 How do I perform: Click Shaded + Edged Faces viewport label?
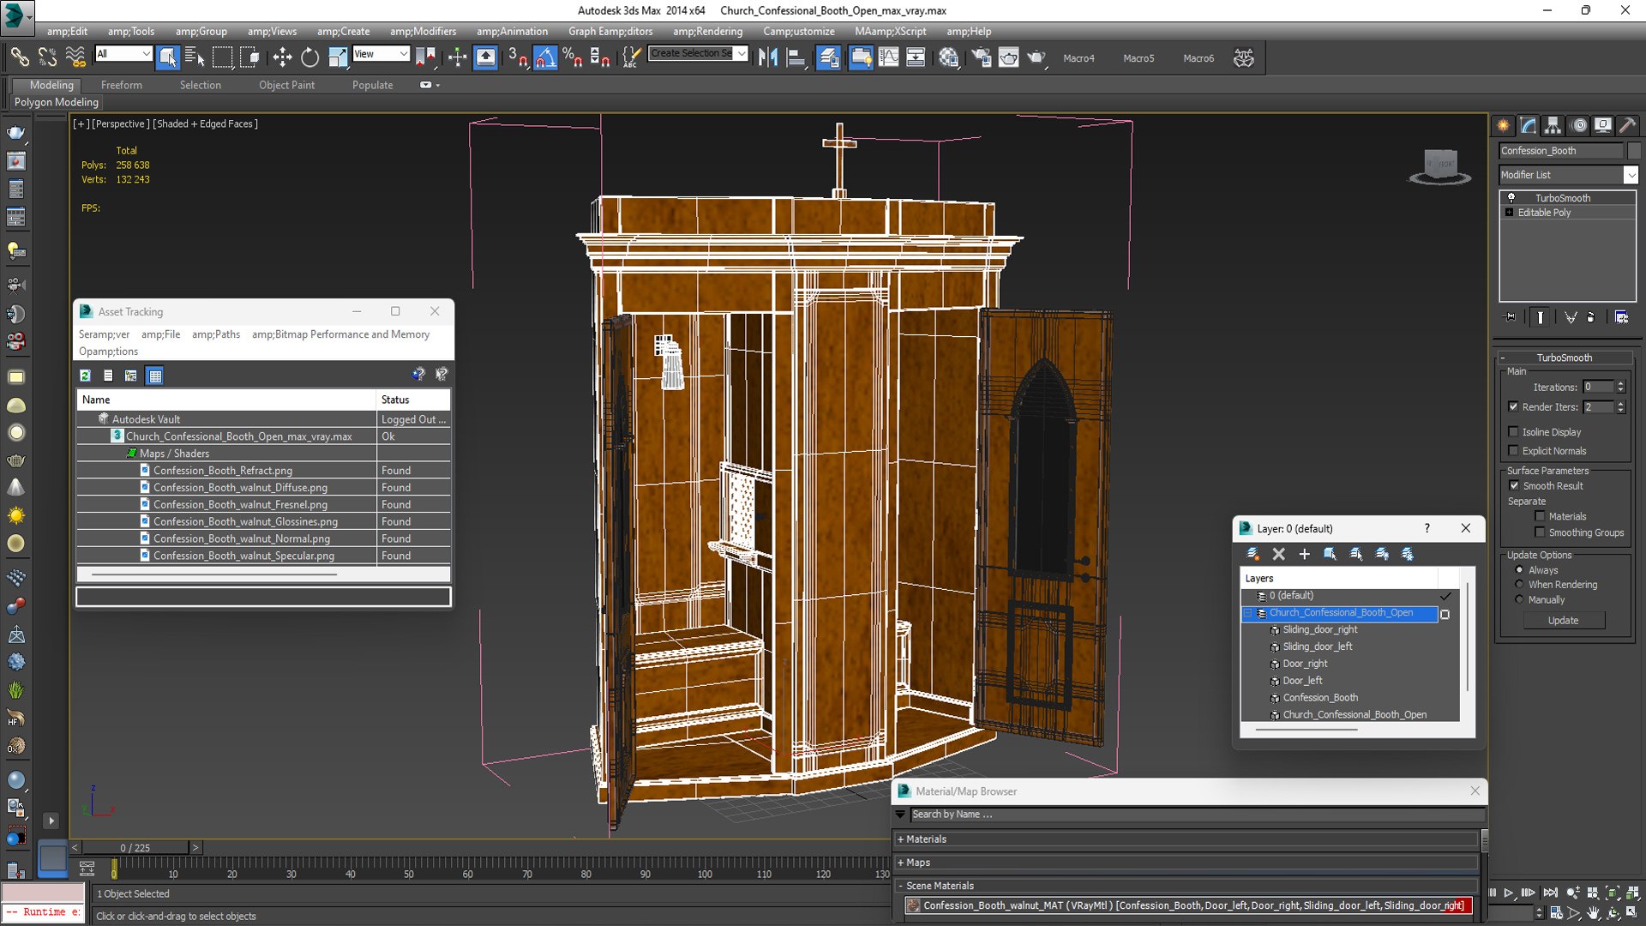click(x=205, y=123)
